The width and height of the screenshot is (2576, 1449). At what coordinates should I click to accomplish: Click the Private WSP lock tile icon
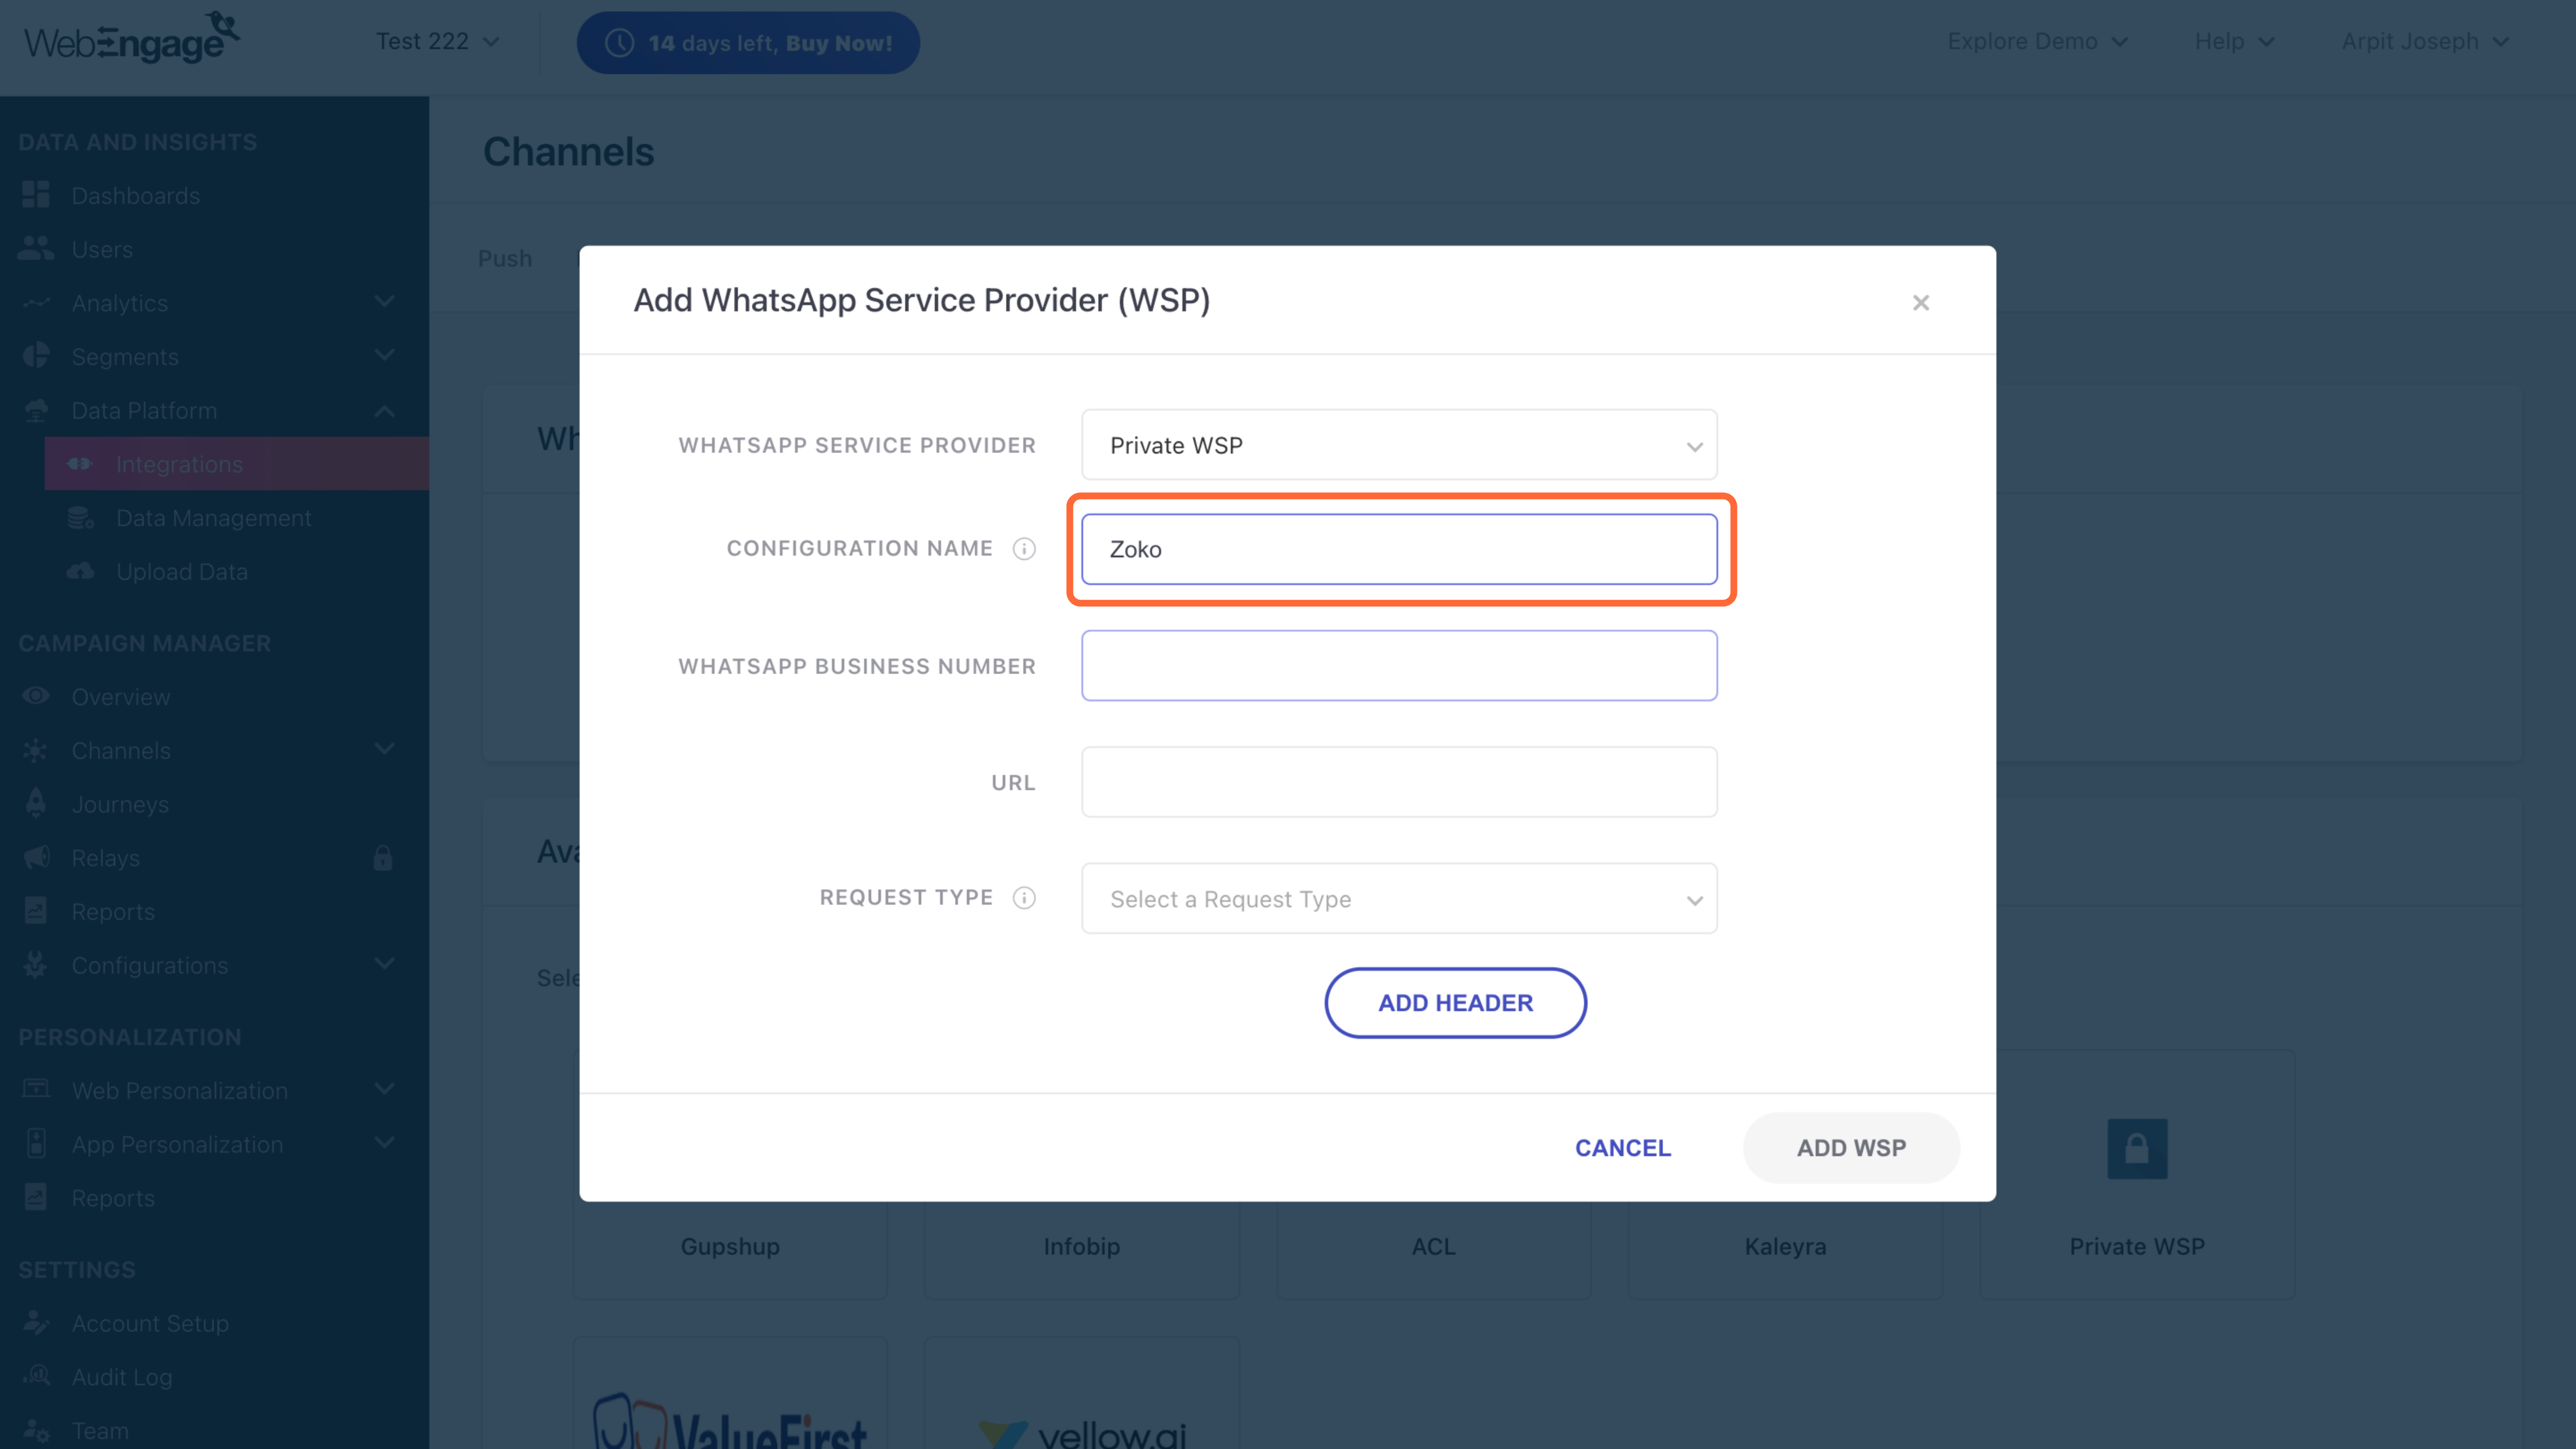coord(2137,1148)
